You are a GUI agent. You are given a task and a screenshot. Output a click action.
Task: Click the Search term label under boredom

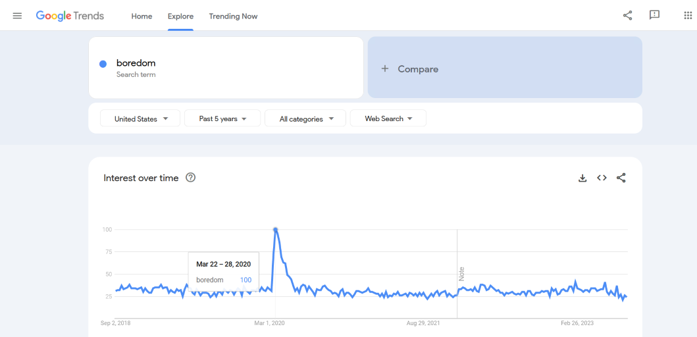point(136,74)
